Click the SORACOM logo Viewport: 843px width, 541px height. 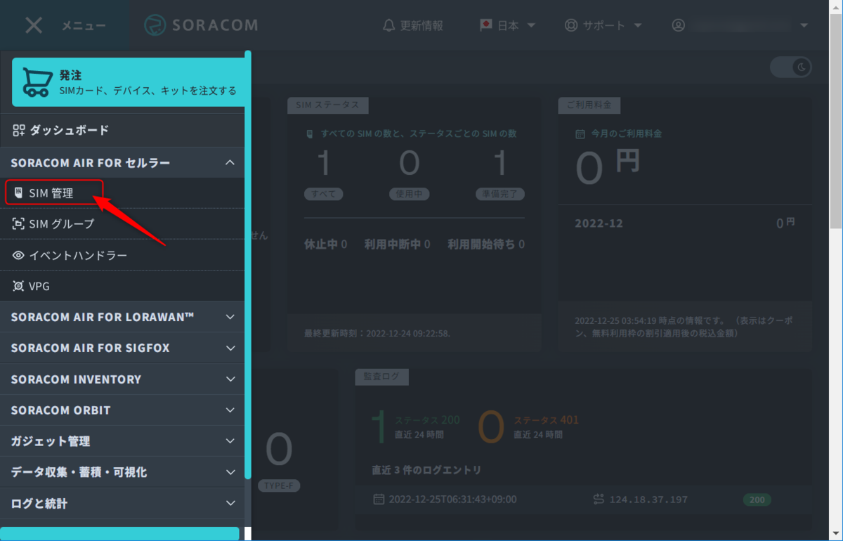201,25
